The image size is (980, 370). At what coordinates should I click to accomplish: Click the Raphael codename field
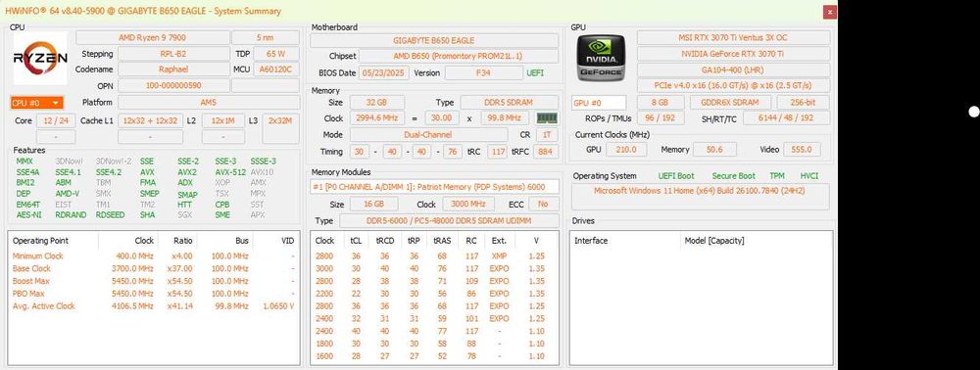pyautogui.click(x=173, y=69)
